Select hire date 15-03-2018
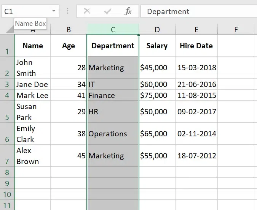The height and width of the screenshot is (210, 257). (196, 68)
